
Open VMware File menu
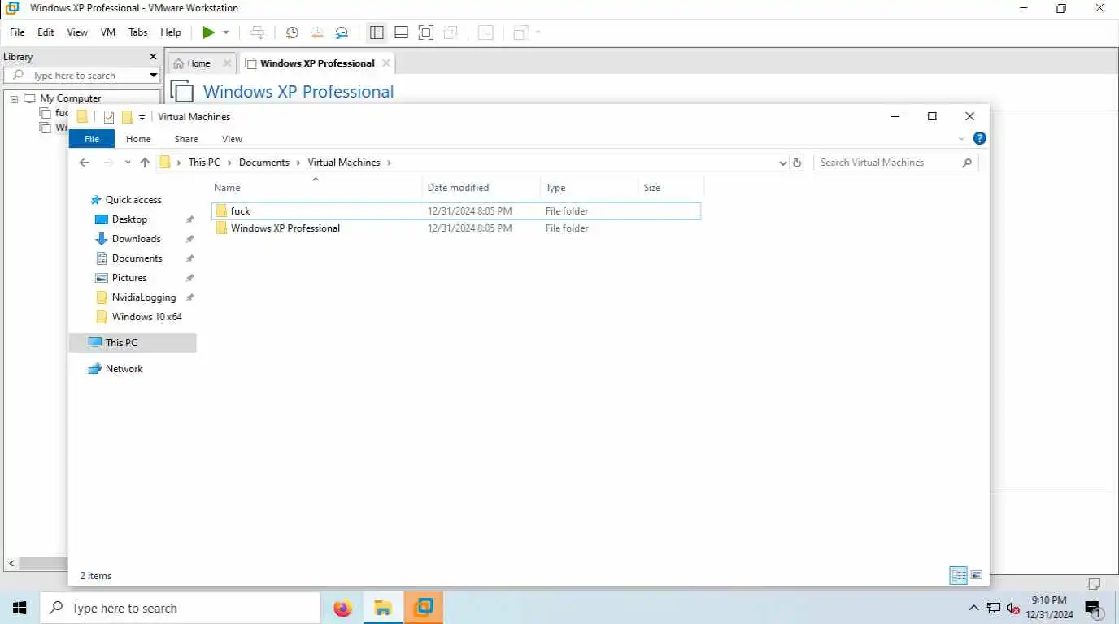17,32
